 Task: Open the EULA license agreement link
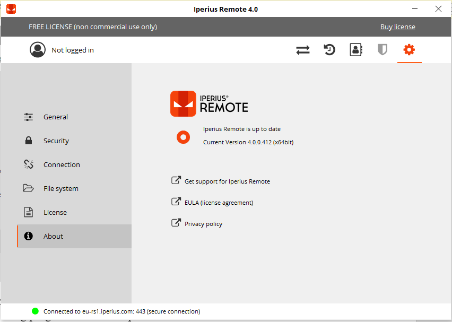point(219,203)
